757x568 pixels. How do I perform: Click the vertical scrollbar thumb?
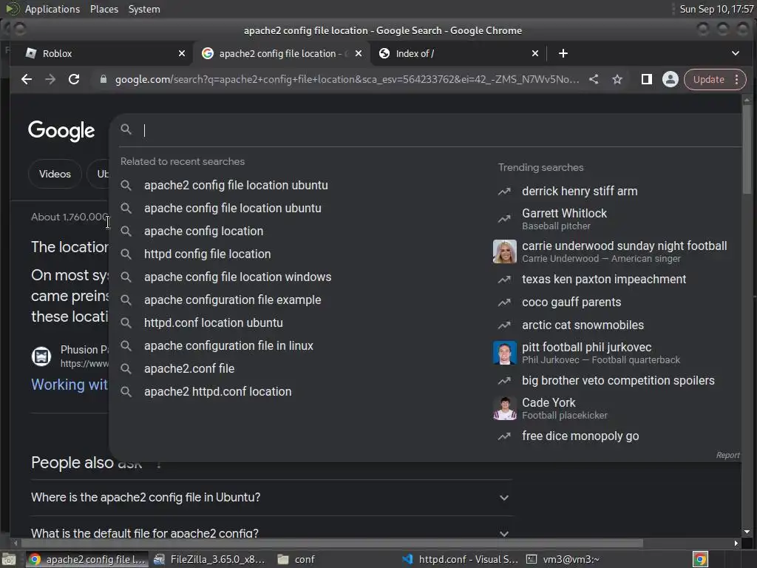pyautogui.click(x=747, y=149)
